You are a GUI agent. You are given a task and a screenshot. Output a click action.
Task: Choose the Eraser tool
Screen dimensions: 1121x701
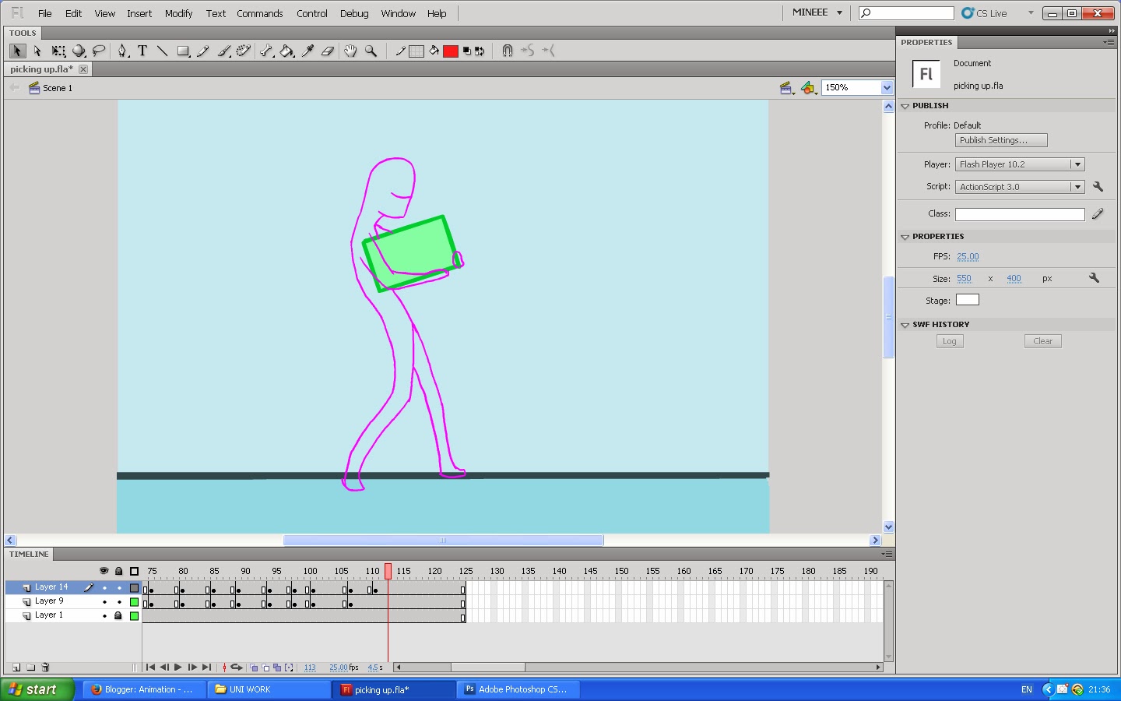(x=328, y=51)
